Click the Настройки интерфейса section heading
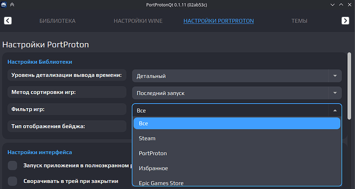 (40, 152)
